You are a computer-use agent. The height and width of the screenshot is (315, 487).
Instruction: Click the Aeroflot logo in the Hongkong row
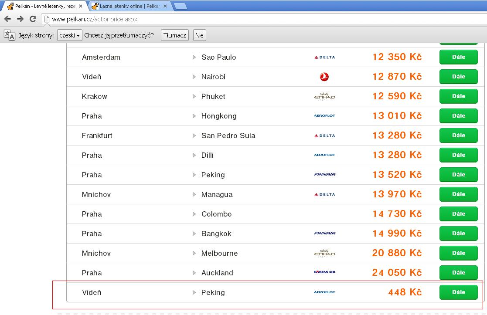324,116
